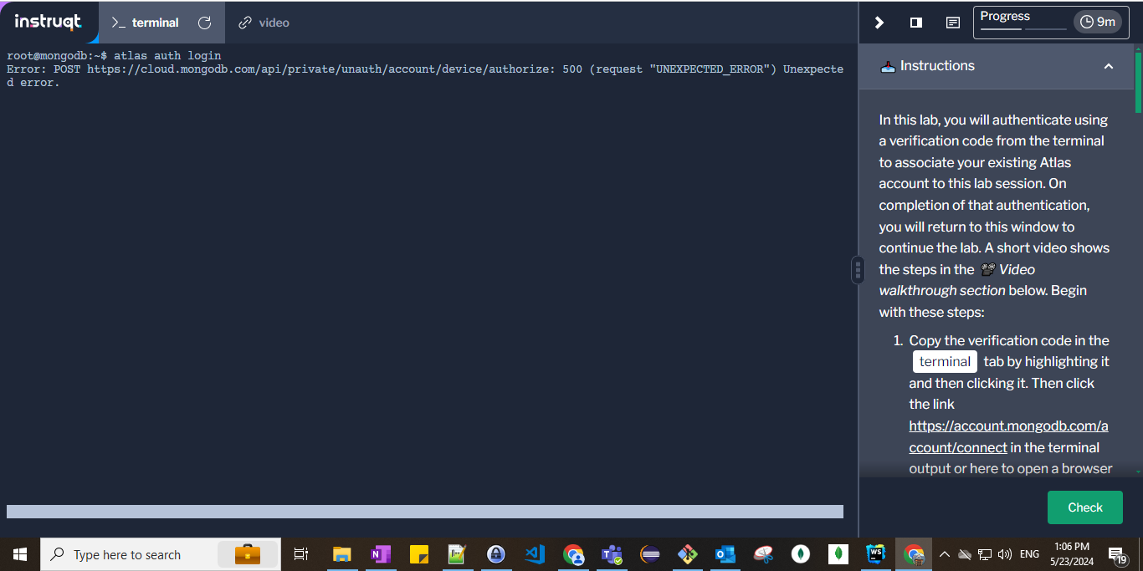Toggle the ENG language indicator
This screenshot has height=571, width=1143.
1029,553
